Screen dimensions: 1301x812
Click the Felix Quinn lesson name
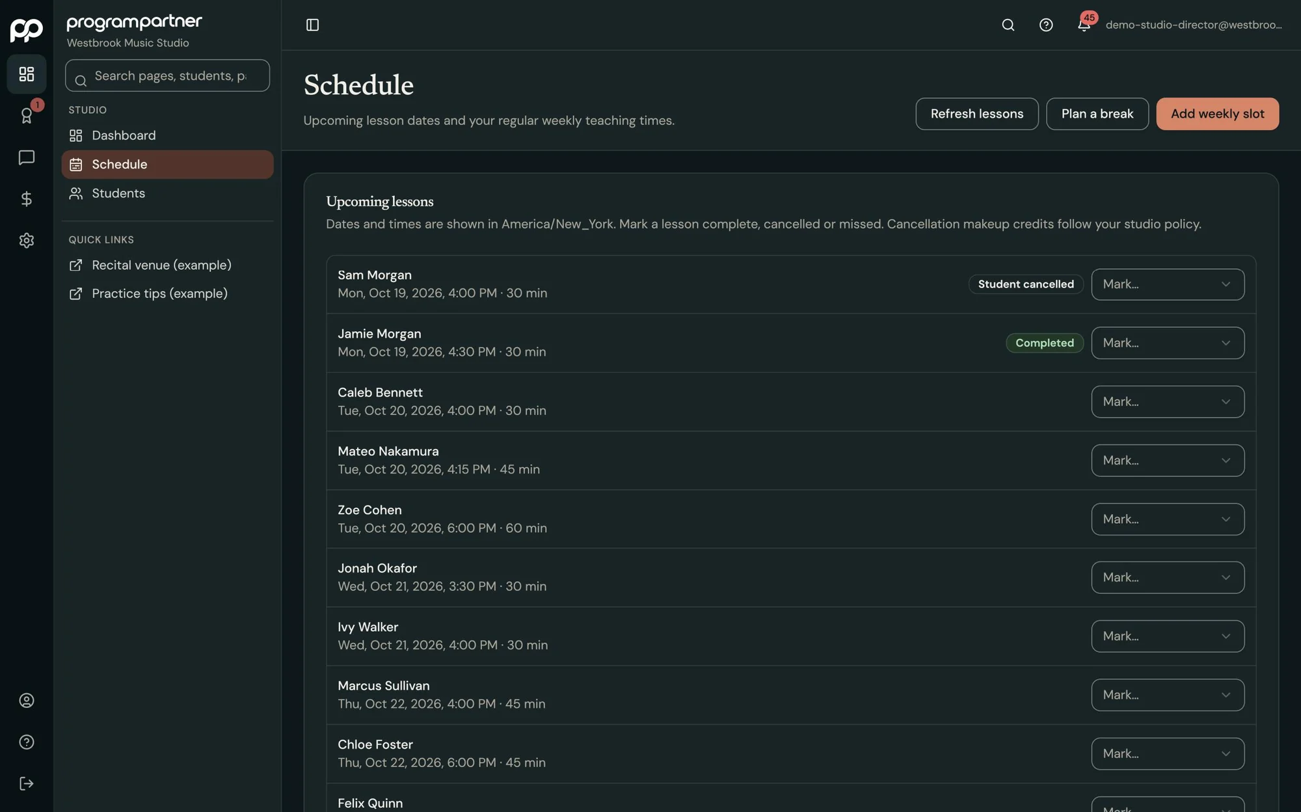click(x=370, y=804)
